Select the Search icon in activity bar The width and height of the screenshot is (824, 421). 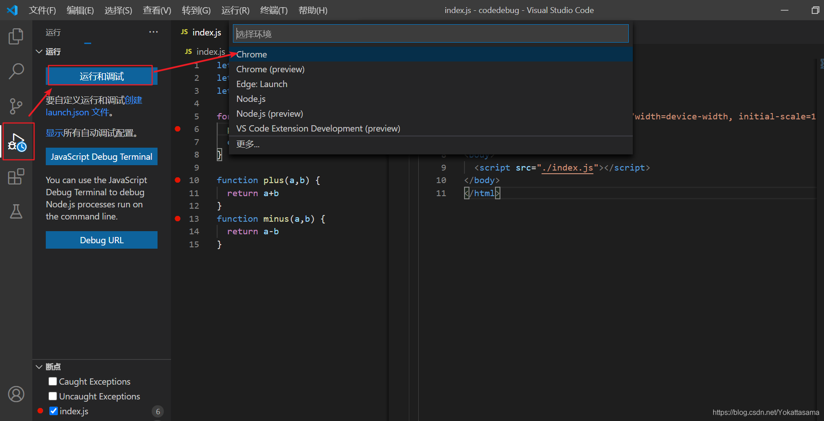pyautogui.click(x=16, y=71)
